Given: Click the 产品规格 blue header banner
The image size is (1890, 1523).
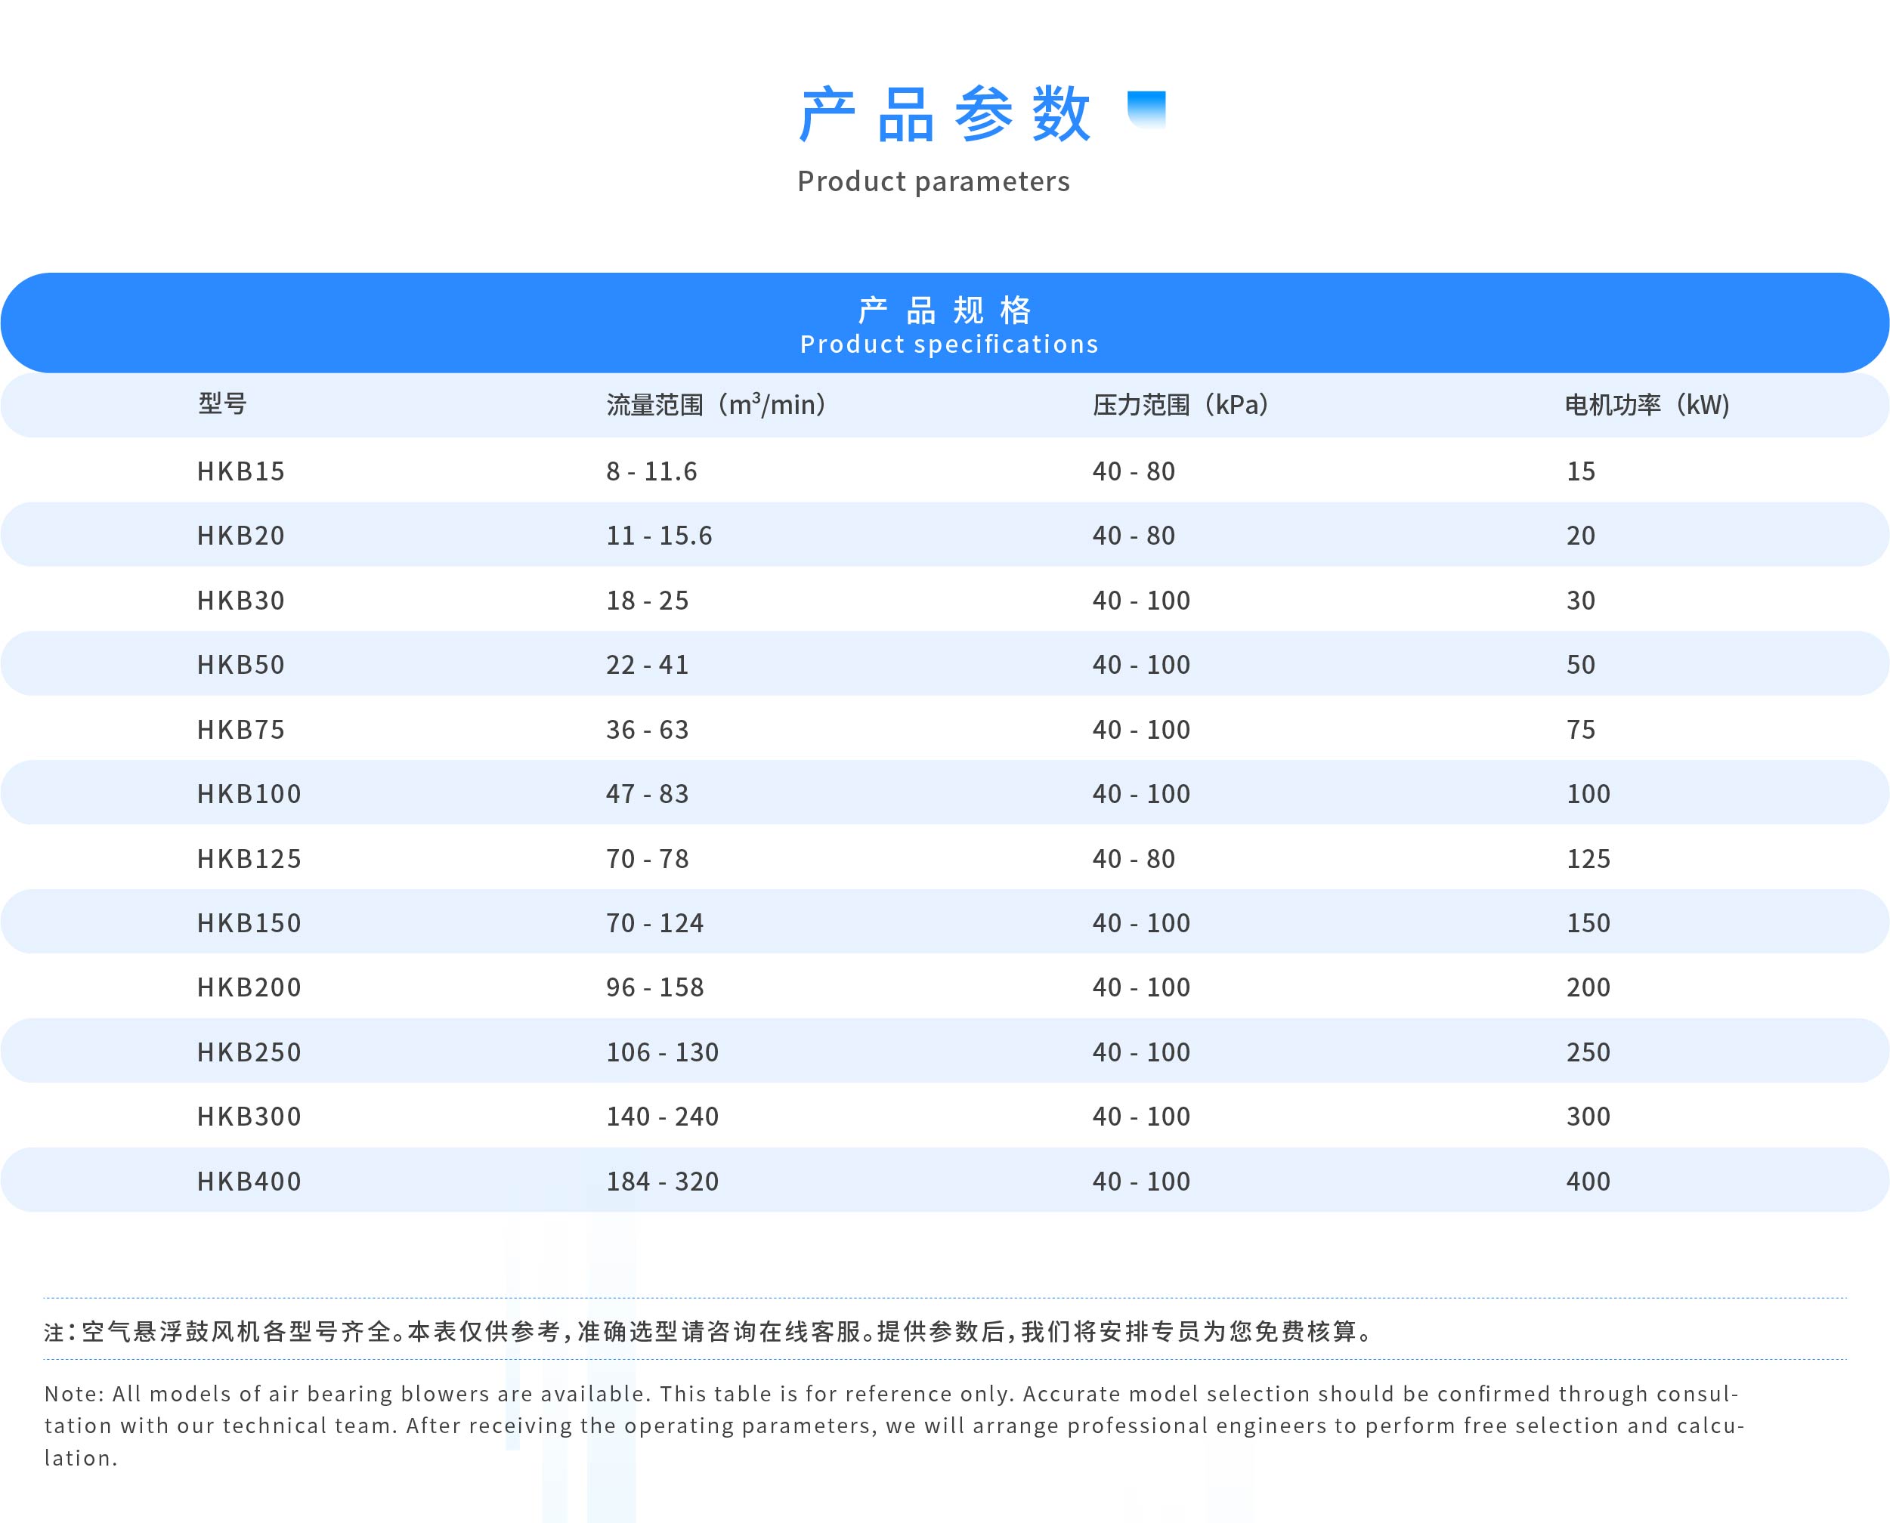Looking at the screenshot, I should coord(945,323).
